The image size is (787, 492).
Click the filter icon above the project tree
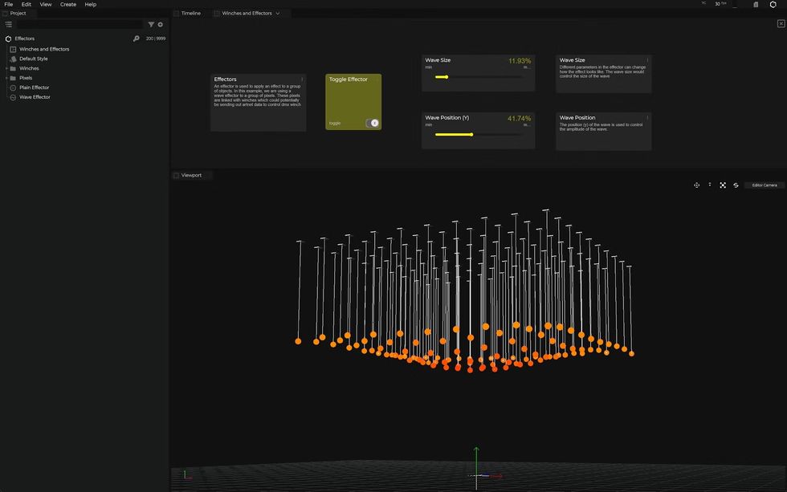click(151, 24)
